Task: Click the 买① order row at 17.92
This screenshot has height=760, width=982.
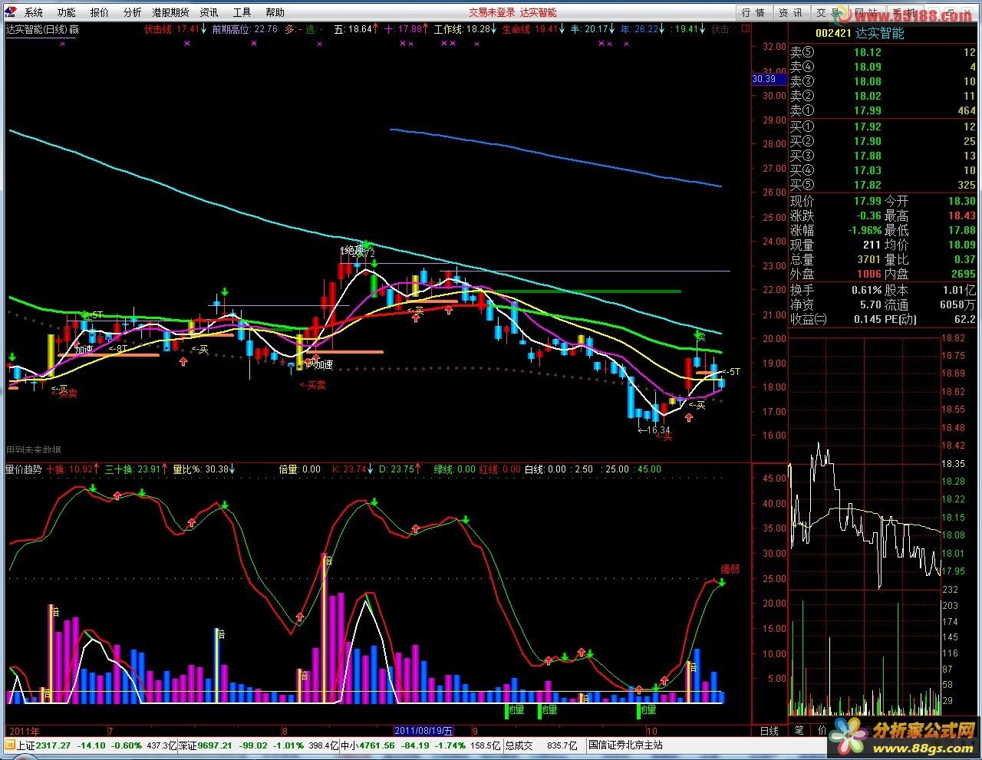Action: point(883,127)
